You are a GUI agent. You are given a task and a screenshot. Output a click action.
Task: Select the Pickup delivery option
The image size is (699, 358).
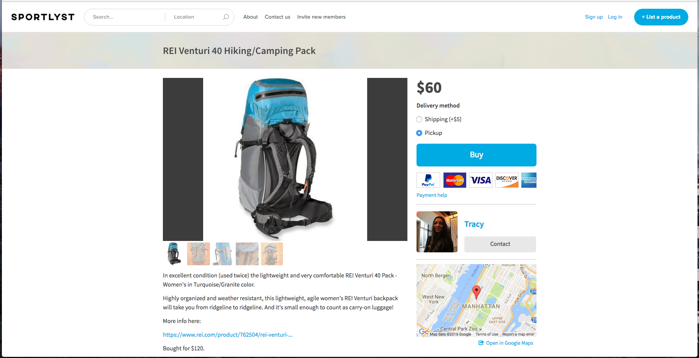click(419, 133)
